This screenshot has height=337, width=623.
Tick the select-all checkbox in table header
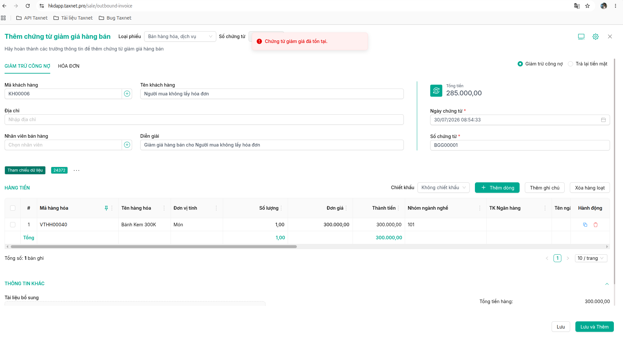(13, 208)
